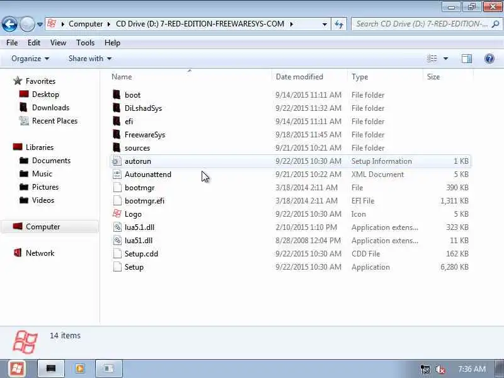504x378 pixels.
Task: Select the lua5.1.dll file icon
Action: pyautogui.click(x=117, y=227)
